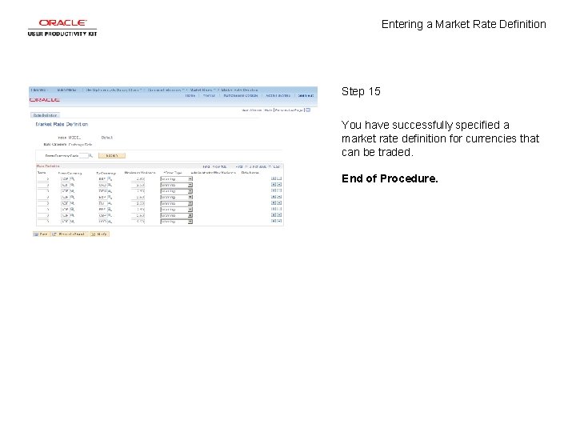Click the First link in the grid header
The image size is (576, 432).
click(x=239, y=166)
